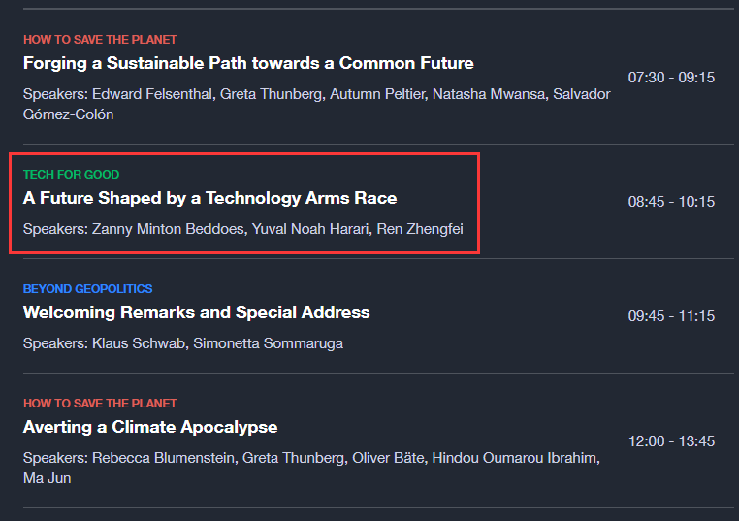Select the 09:45 - 11:15 time slot
Viewport: 739px width, 521px height.
pos(671,316)
